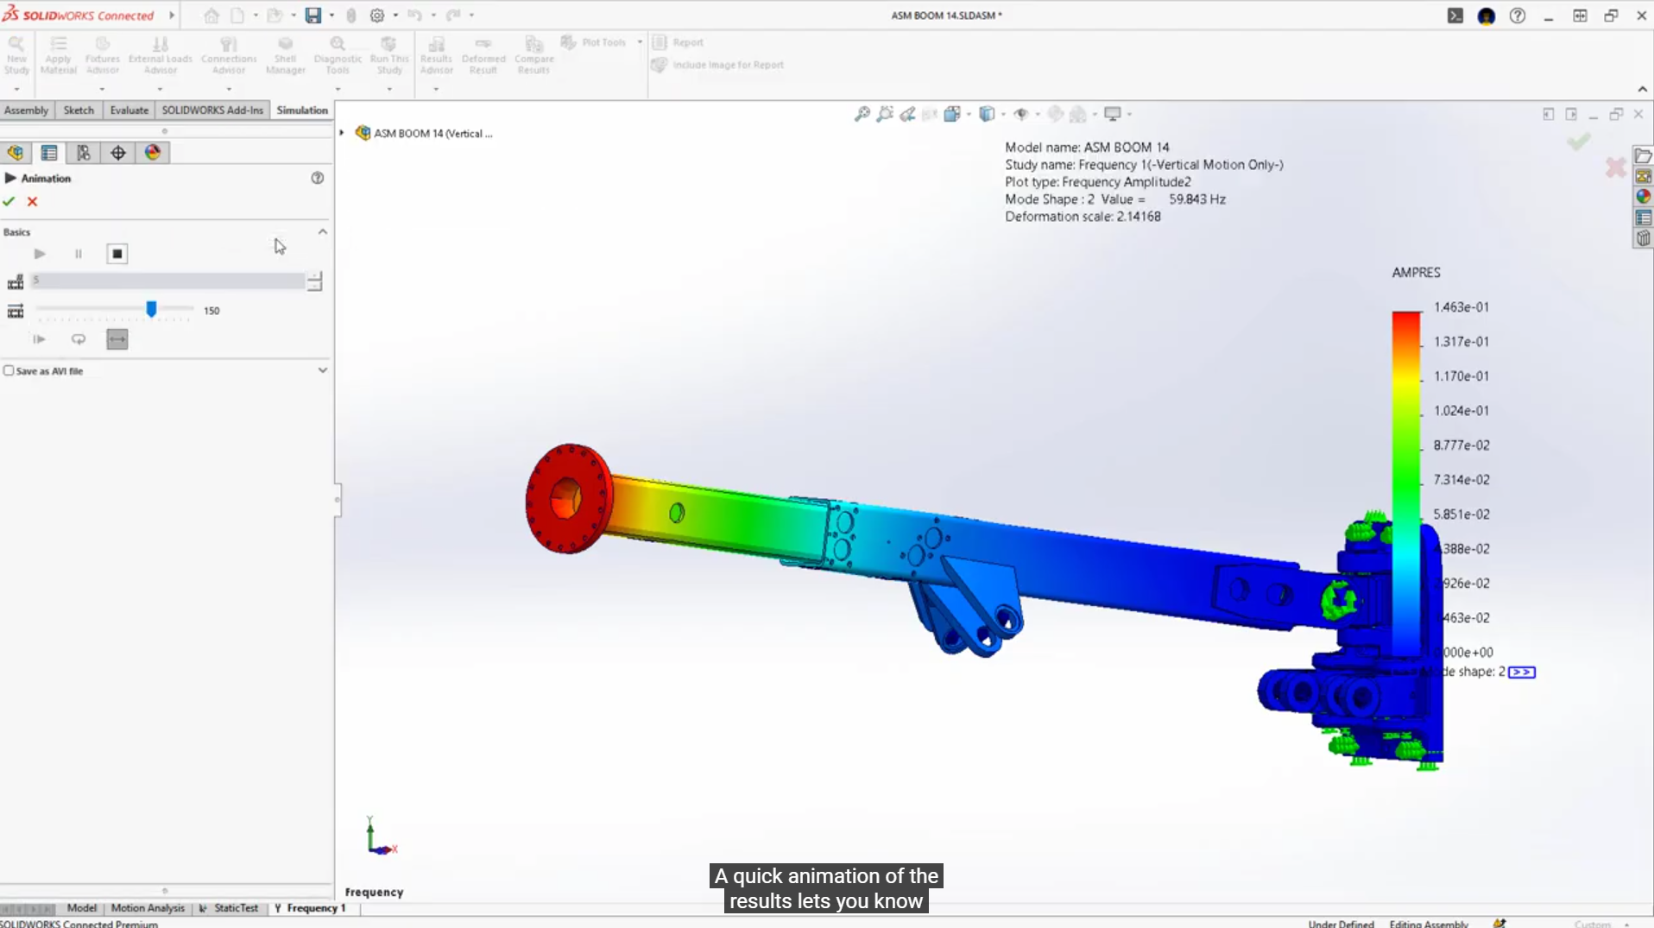Open the StaticTest study tab
Screen dimensions: 1654x928
click(x=236, y=908)
